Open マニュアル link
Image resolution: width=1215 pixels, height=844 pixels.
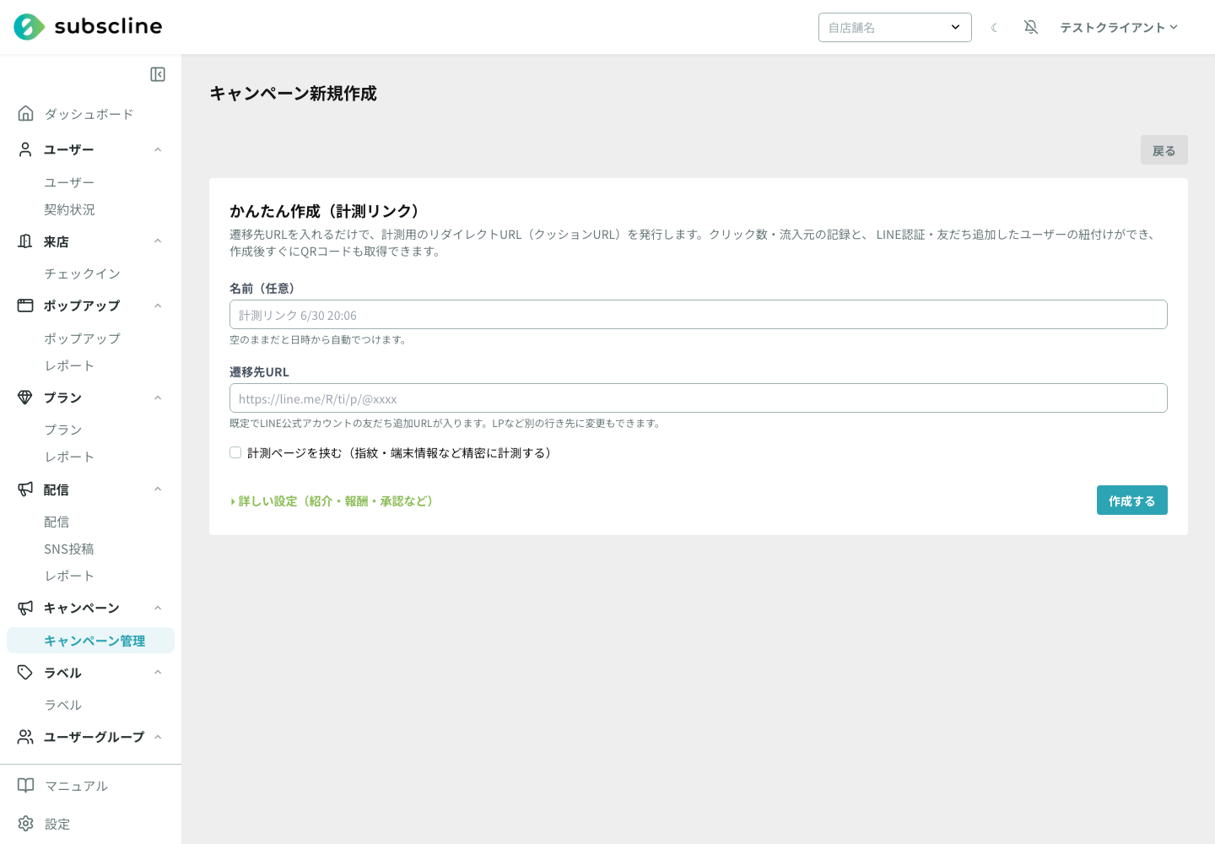76,786
